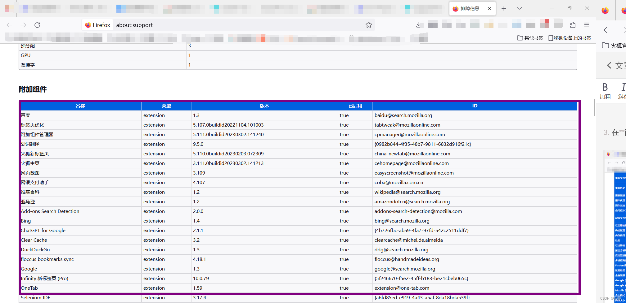
Task: Open the 火狐 bookmark folder in right window
Action: (x=614, y=45)
